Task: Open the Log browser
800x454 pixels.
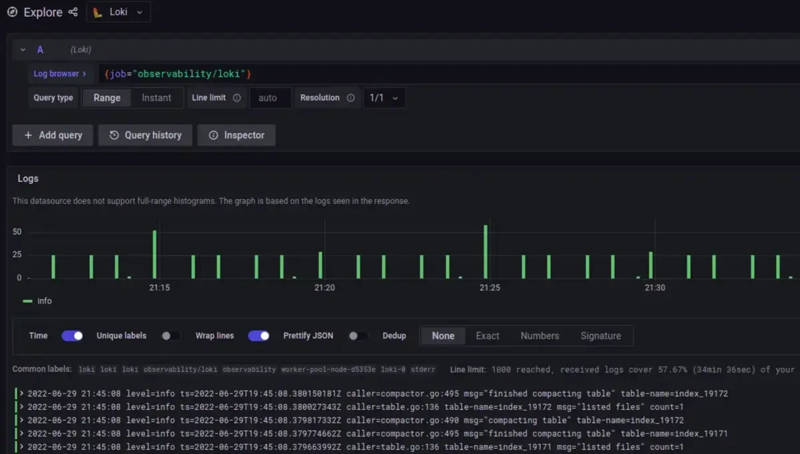Action: coord(60,74)
